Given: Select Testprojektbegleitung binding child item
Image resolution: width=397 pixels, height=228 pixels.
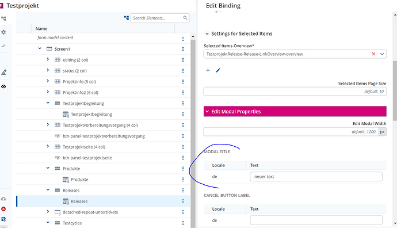Looking at the screenshot, I should coord(91,115).
